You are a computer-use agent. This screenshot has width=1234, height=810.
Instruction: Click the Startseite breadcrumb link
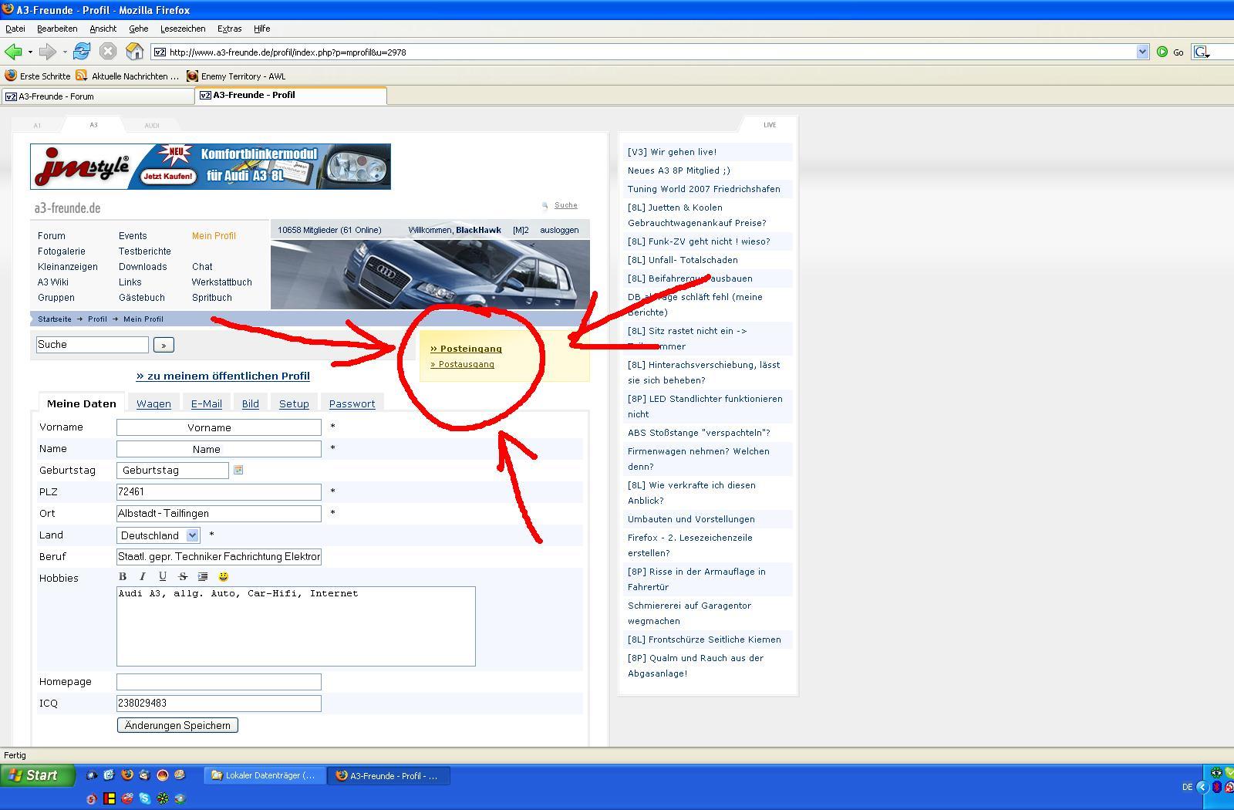(x=55, y=319)
